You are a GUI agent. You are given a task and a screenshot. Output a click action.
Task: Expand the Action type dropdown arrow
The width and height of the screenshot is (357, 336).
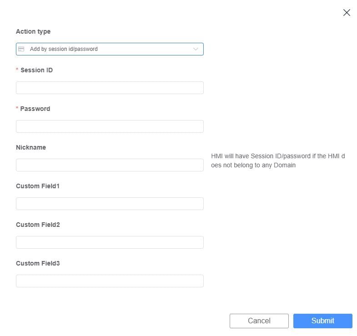click(196, 49)
